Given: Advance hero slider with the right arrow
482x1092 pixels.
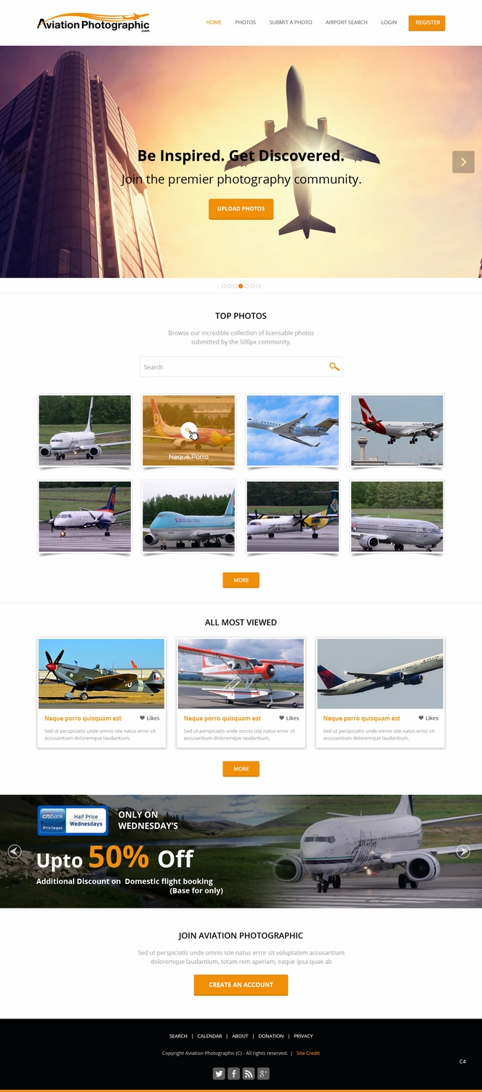Looking at the screenshot, I should pos(463,162).
